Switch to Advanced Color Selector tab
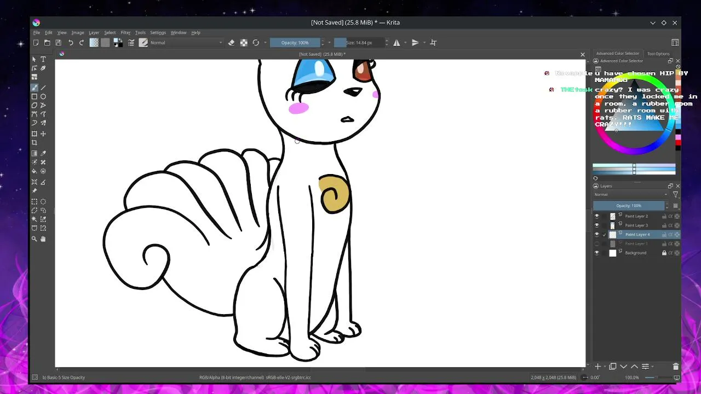 pyautogui.click(x=618, y=54)
